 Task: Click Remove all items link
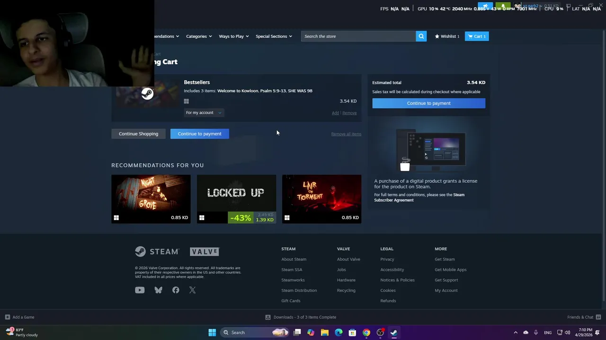pyautogui.click(x=346, y=134)
